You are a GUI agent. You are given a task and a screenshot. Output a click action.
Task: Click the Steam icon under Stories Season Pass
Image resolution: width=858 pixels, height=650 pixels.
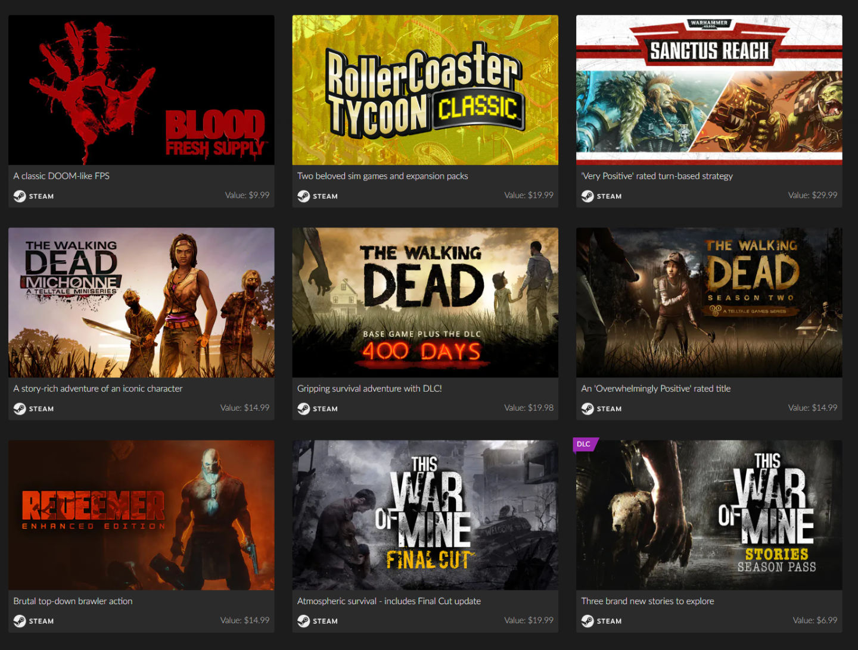tap(587, 621)
